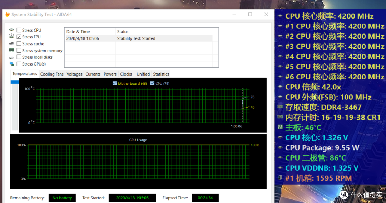Click the Stress local disks drive icon
The width and height of the screenshot is (386, 203).
click(x=11, y=57)
